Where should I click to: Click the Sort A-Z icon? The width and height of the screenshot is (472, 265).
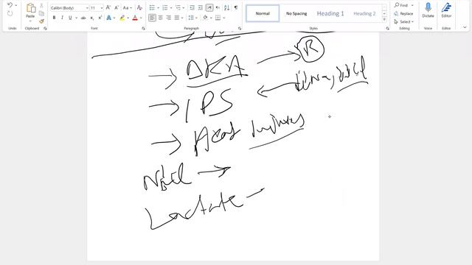[226, 8]
